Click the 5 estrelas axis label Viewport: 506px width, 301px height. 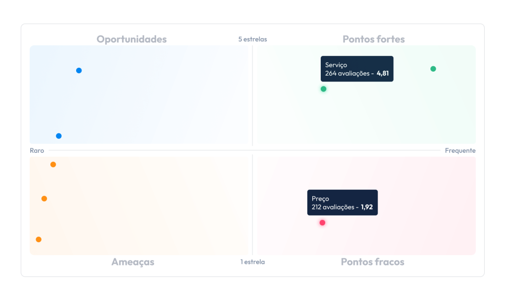[x=253, y=40]
